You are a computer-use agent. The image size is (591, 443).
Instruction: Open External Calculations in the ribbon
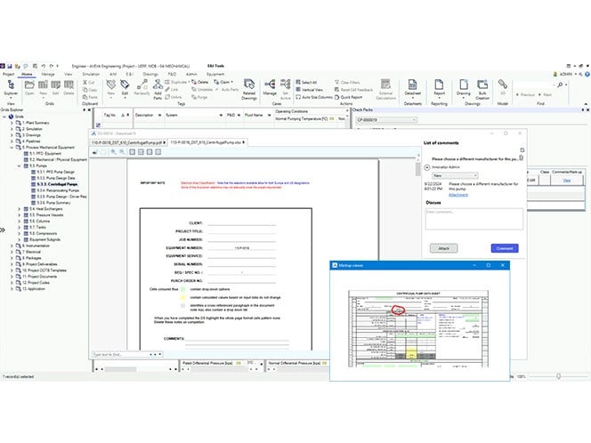pos(386,89)
